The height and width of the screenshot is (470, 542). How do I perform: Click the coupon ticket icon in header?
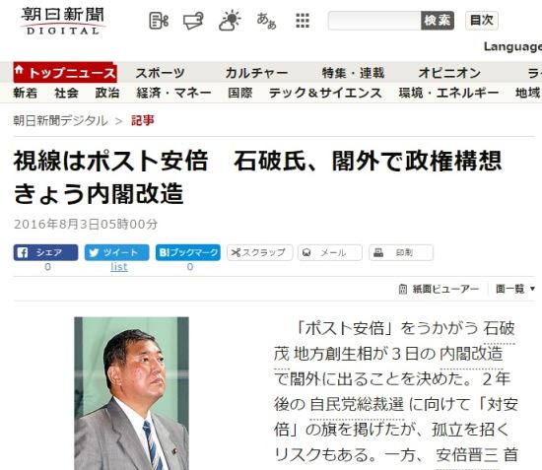[193, 21]
